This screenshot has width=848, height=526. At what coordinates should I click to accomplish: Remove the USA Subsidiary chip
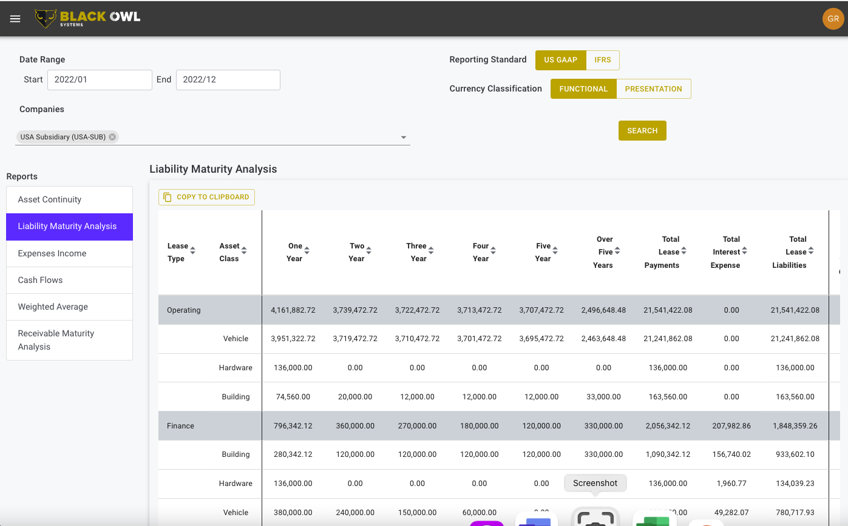pos(112,137)
